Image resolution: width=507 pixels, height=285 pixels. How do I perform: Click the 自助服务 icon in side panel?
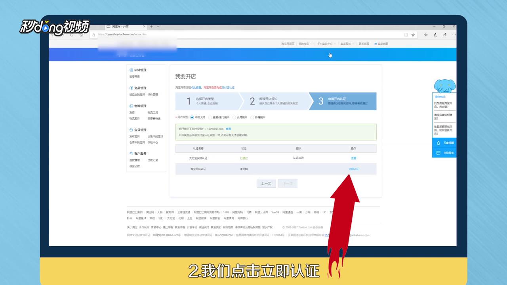[438, 153]
